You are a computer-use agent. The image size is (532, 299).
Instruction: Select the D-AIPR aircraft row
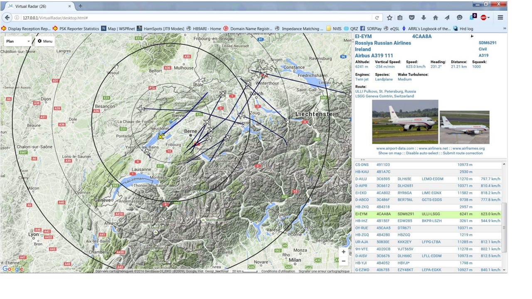pyautogui.click(x=428, y=186)
